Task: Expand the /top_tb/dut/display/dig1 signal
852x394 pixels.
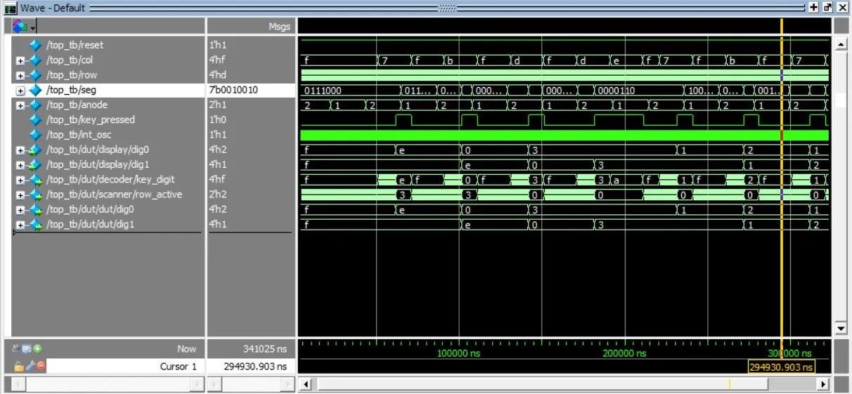Action: pos(20,165)
